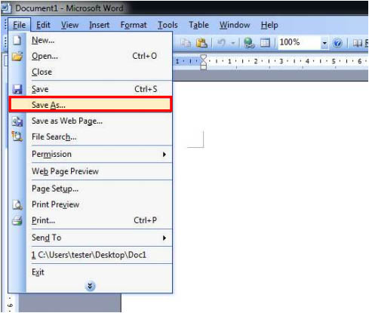Click the Print Preview magnifier icon
The height and width of the screenshot is (313, 369).
[17, 204]
